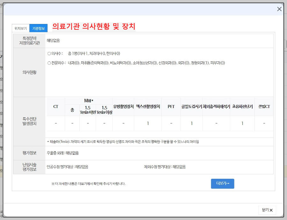The width and height of the screenshot is (287, 220).
Task: Click the 의사수 circle bullet
Action: click(x=49, y=54)
